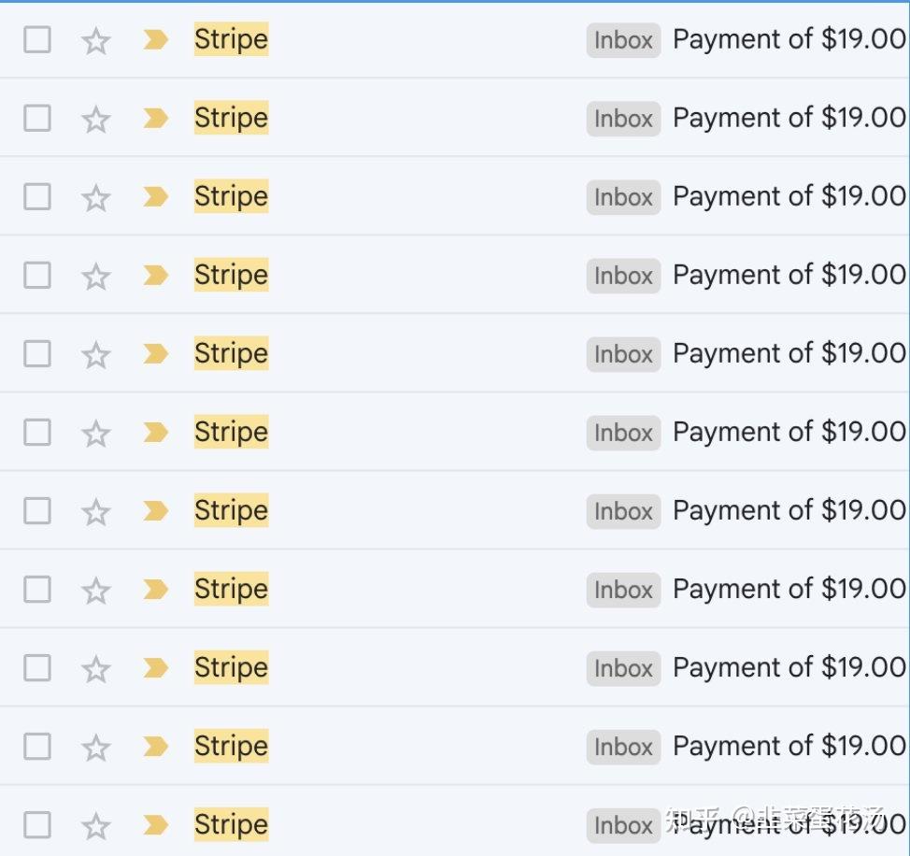Click importance marker on fifth email row
The height and width of the screenshot is (856, 910).
(155, 353)
